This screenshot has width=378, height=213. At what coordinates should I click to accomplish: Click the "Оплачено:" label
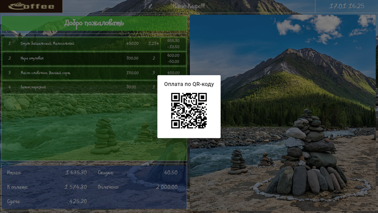(x=108, y=187)
